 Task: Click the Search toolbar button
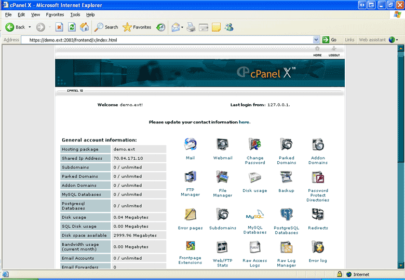pos(106,27)
